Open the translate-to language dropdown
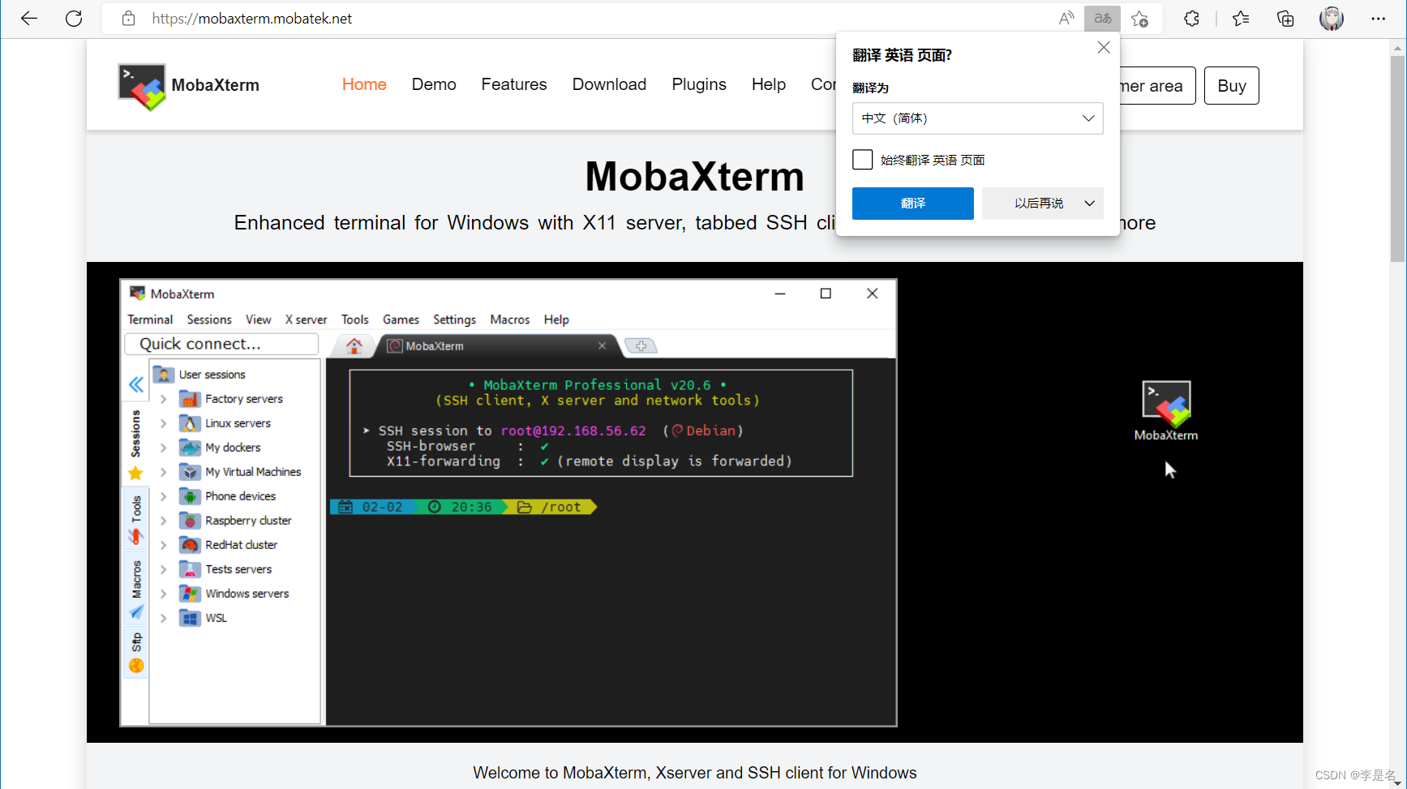Image resolution: width=1407 pixels, height=789 pixels. [x=977, y=118]
